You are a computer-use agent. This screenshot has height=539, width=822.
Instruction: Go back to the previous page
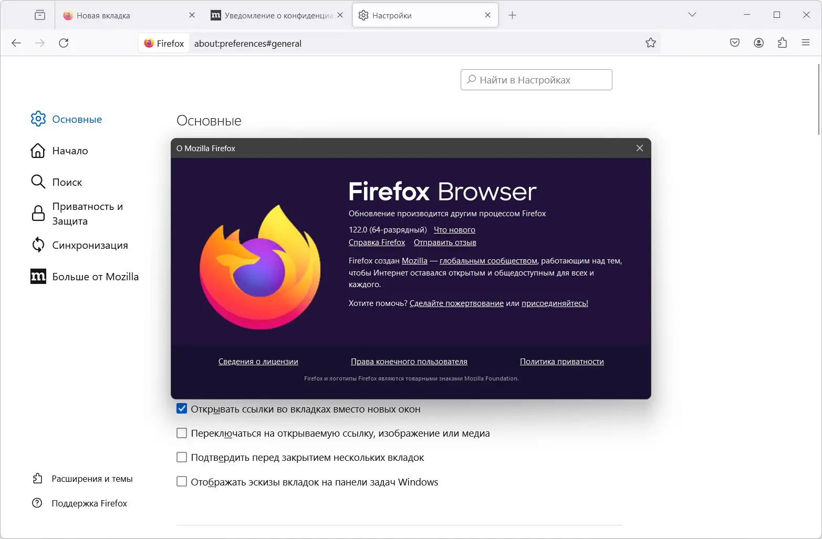pyautogui.click(x=16, y=43)
